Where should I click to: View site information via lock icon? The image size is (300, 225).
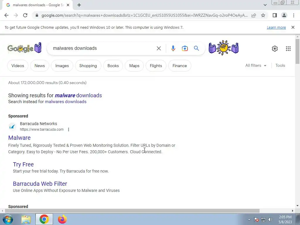(x=37, y=15)
